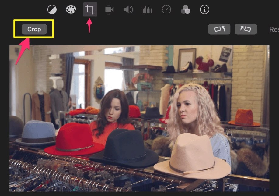This screenshot has height=196, width=279.
Task: Switch to the Color Balance tab
Action: 52,9
